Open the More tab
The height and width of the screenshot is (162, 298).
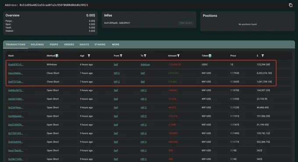coord(116,45)
